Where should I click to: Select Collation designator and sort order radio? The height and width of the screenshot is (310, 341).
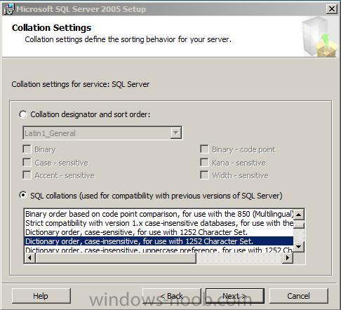23,114
